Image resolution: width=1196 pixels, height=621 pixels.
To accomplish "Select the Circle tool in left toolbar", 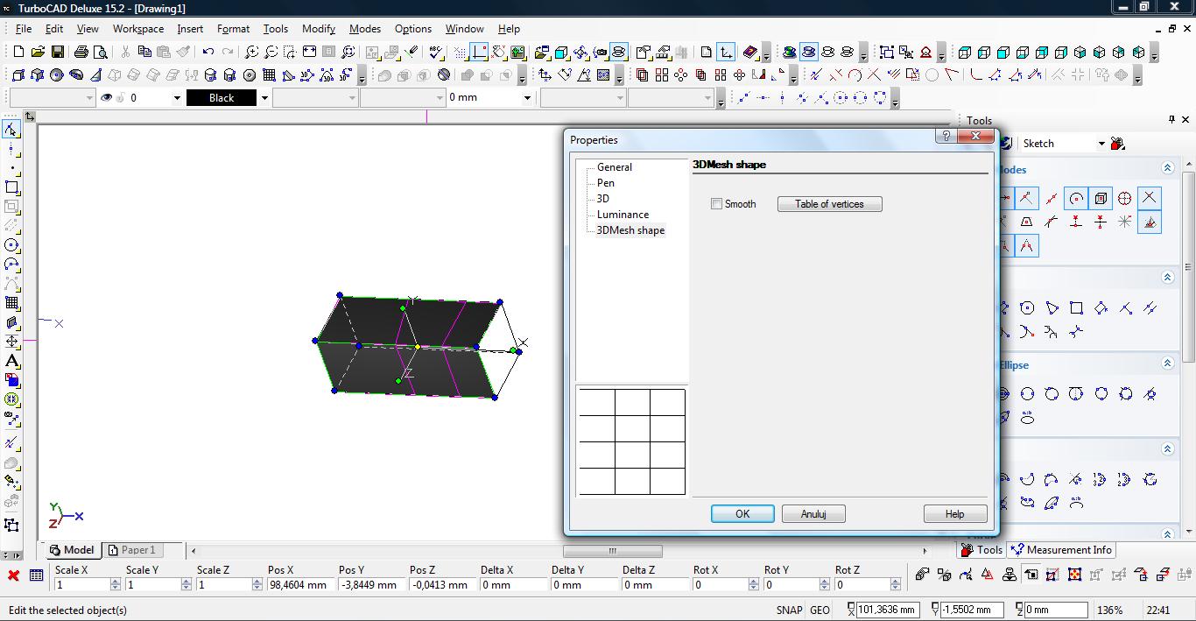I will [11, 245].
